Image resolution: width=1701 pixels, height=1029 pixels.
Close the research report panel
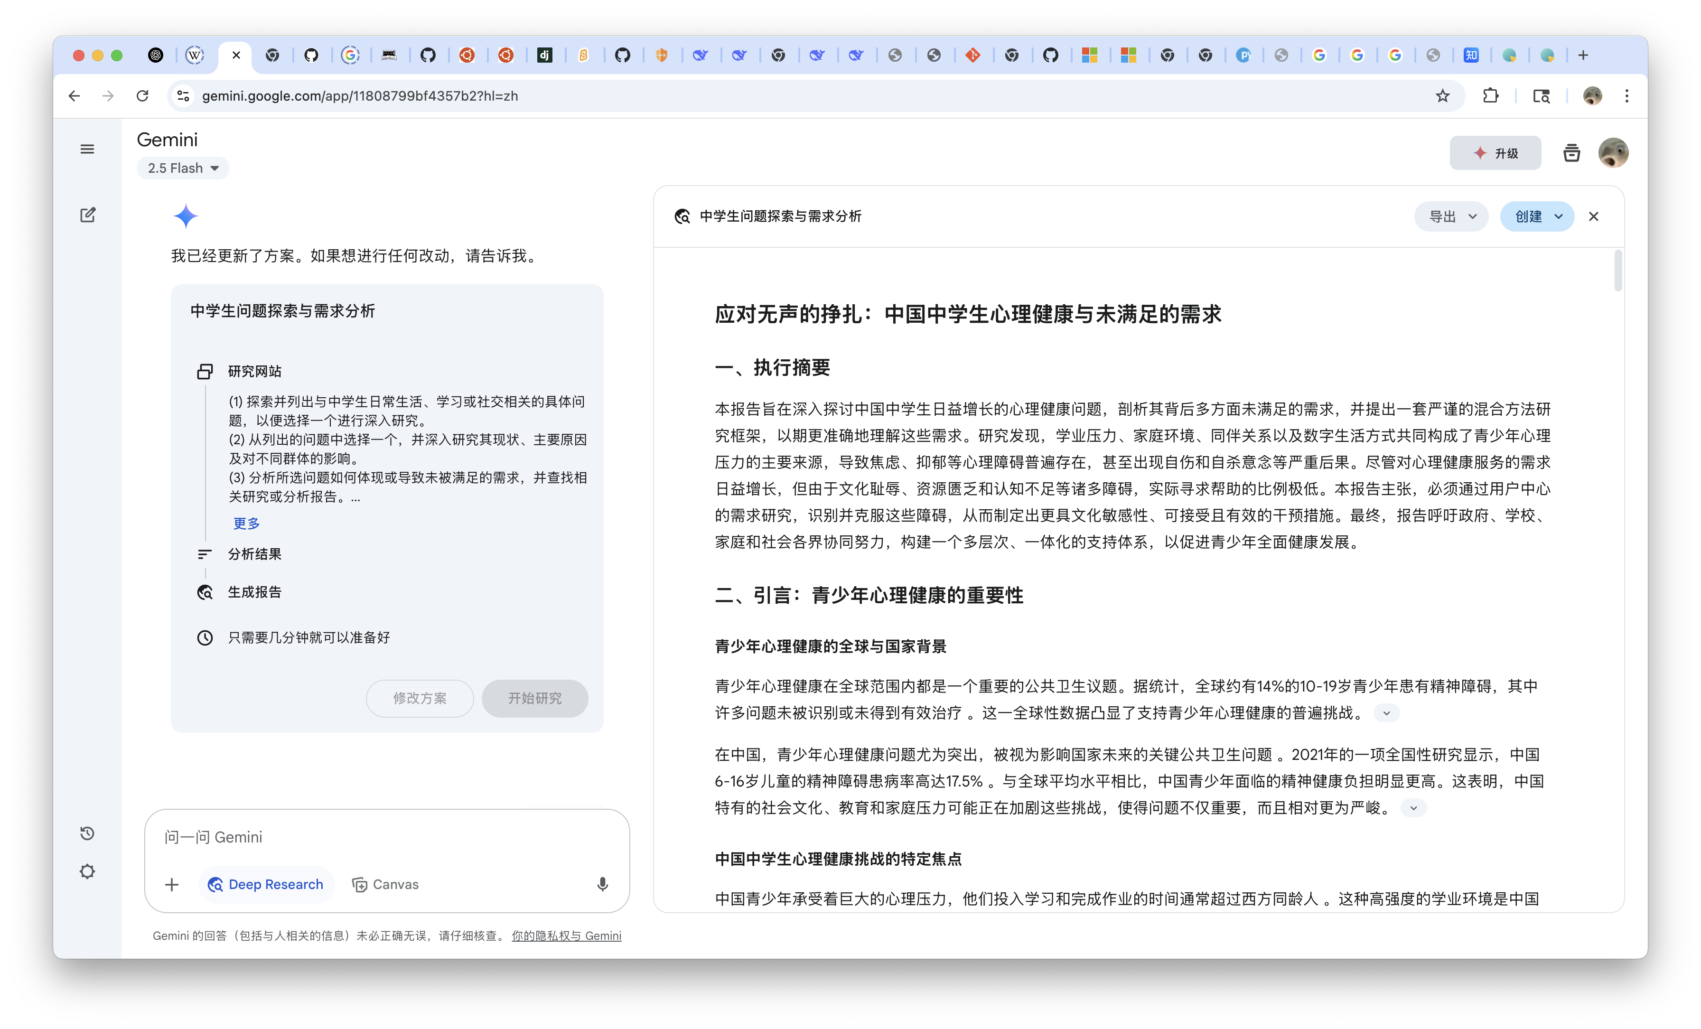[x=1594, y=217]
